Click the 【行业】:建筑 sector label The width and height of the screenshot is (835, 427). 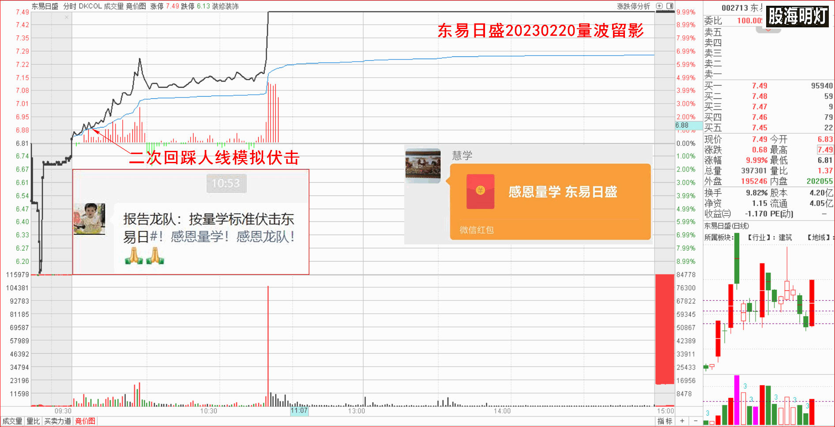coord(768,237)
